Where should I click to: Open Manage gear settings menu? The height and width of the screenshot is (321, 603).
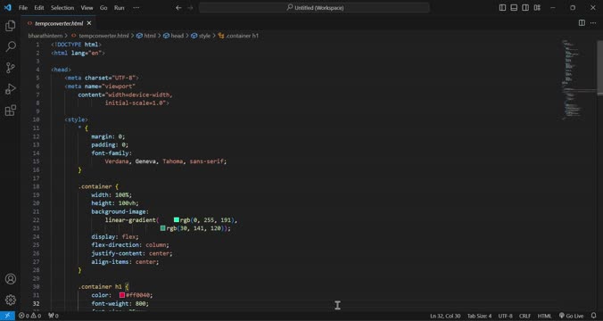[x=11, y=300]
